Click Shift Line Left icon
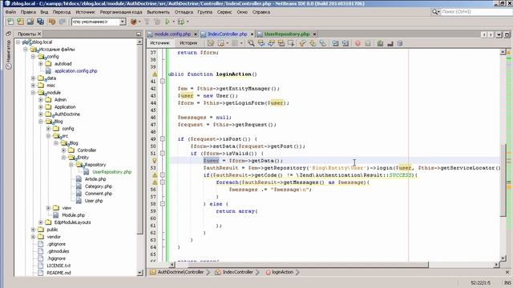 pyautogui.click(x=335, y=43)
